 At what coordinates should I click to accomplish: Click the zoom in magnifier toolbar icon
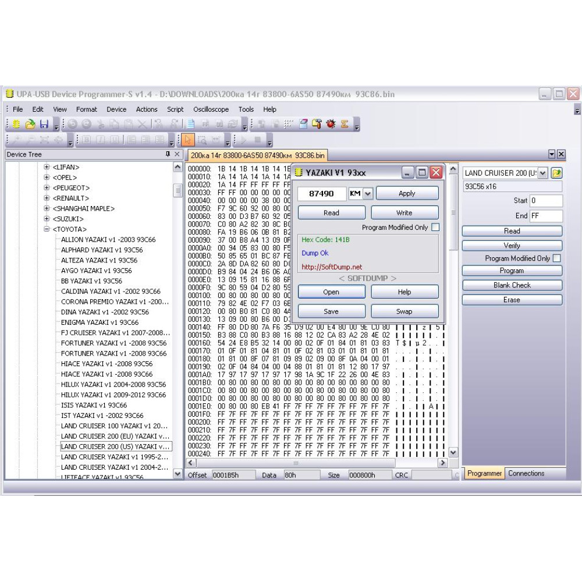point(16,140)
